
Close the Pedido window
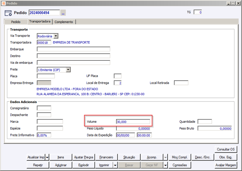[x=238, y=3]
